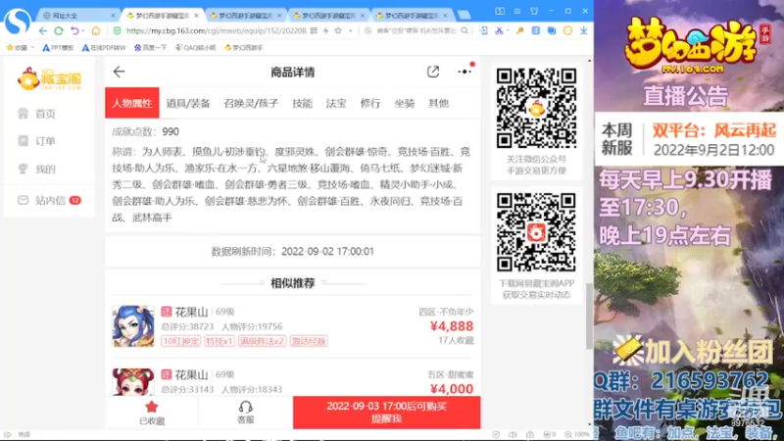
Task: Open 订单 in the sidebar
Action: point(37,141)
